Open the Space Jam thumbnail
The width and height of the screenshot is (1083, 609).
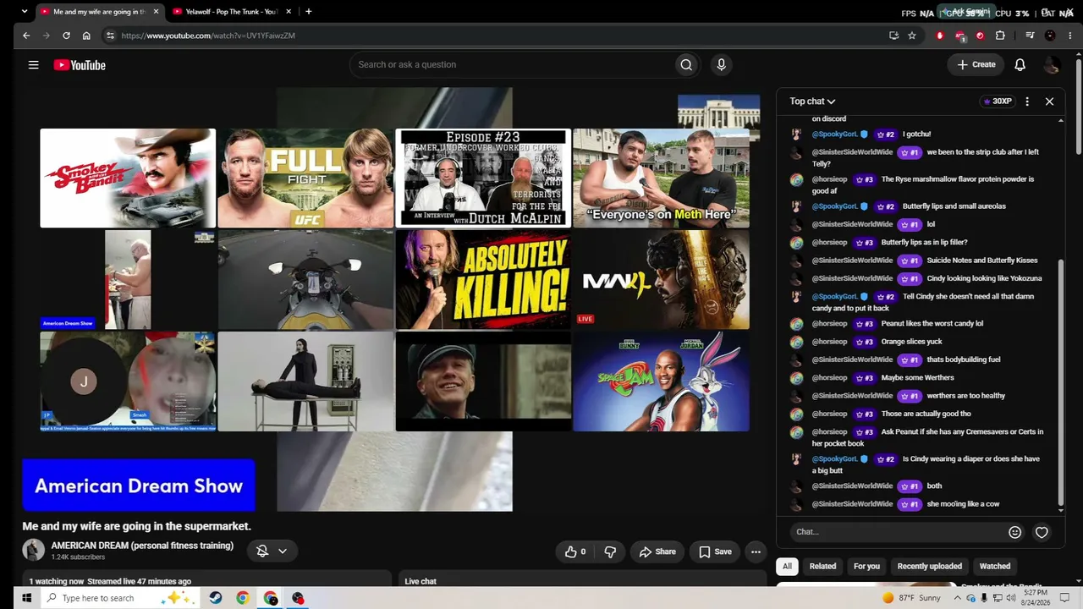[661, 381]
